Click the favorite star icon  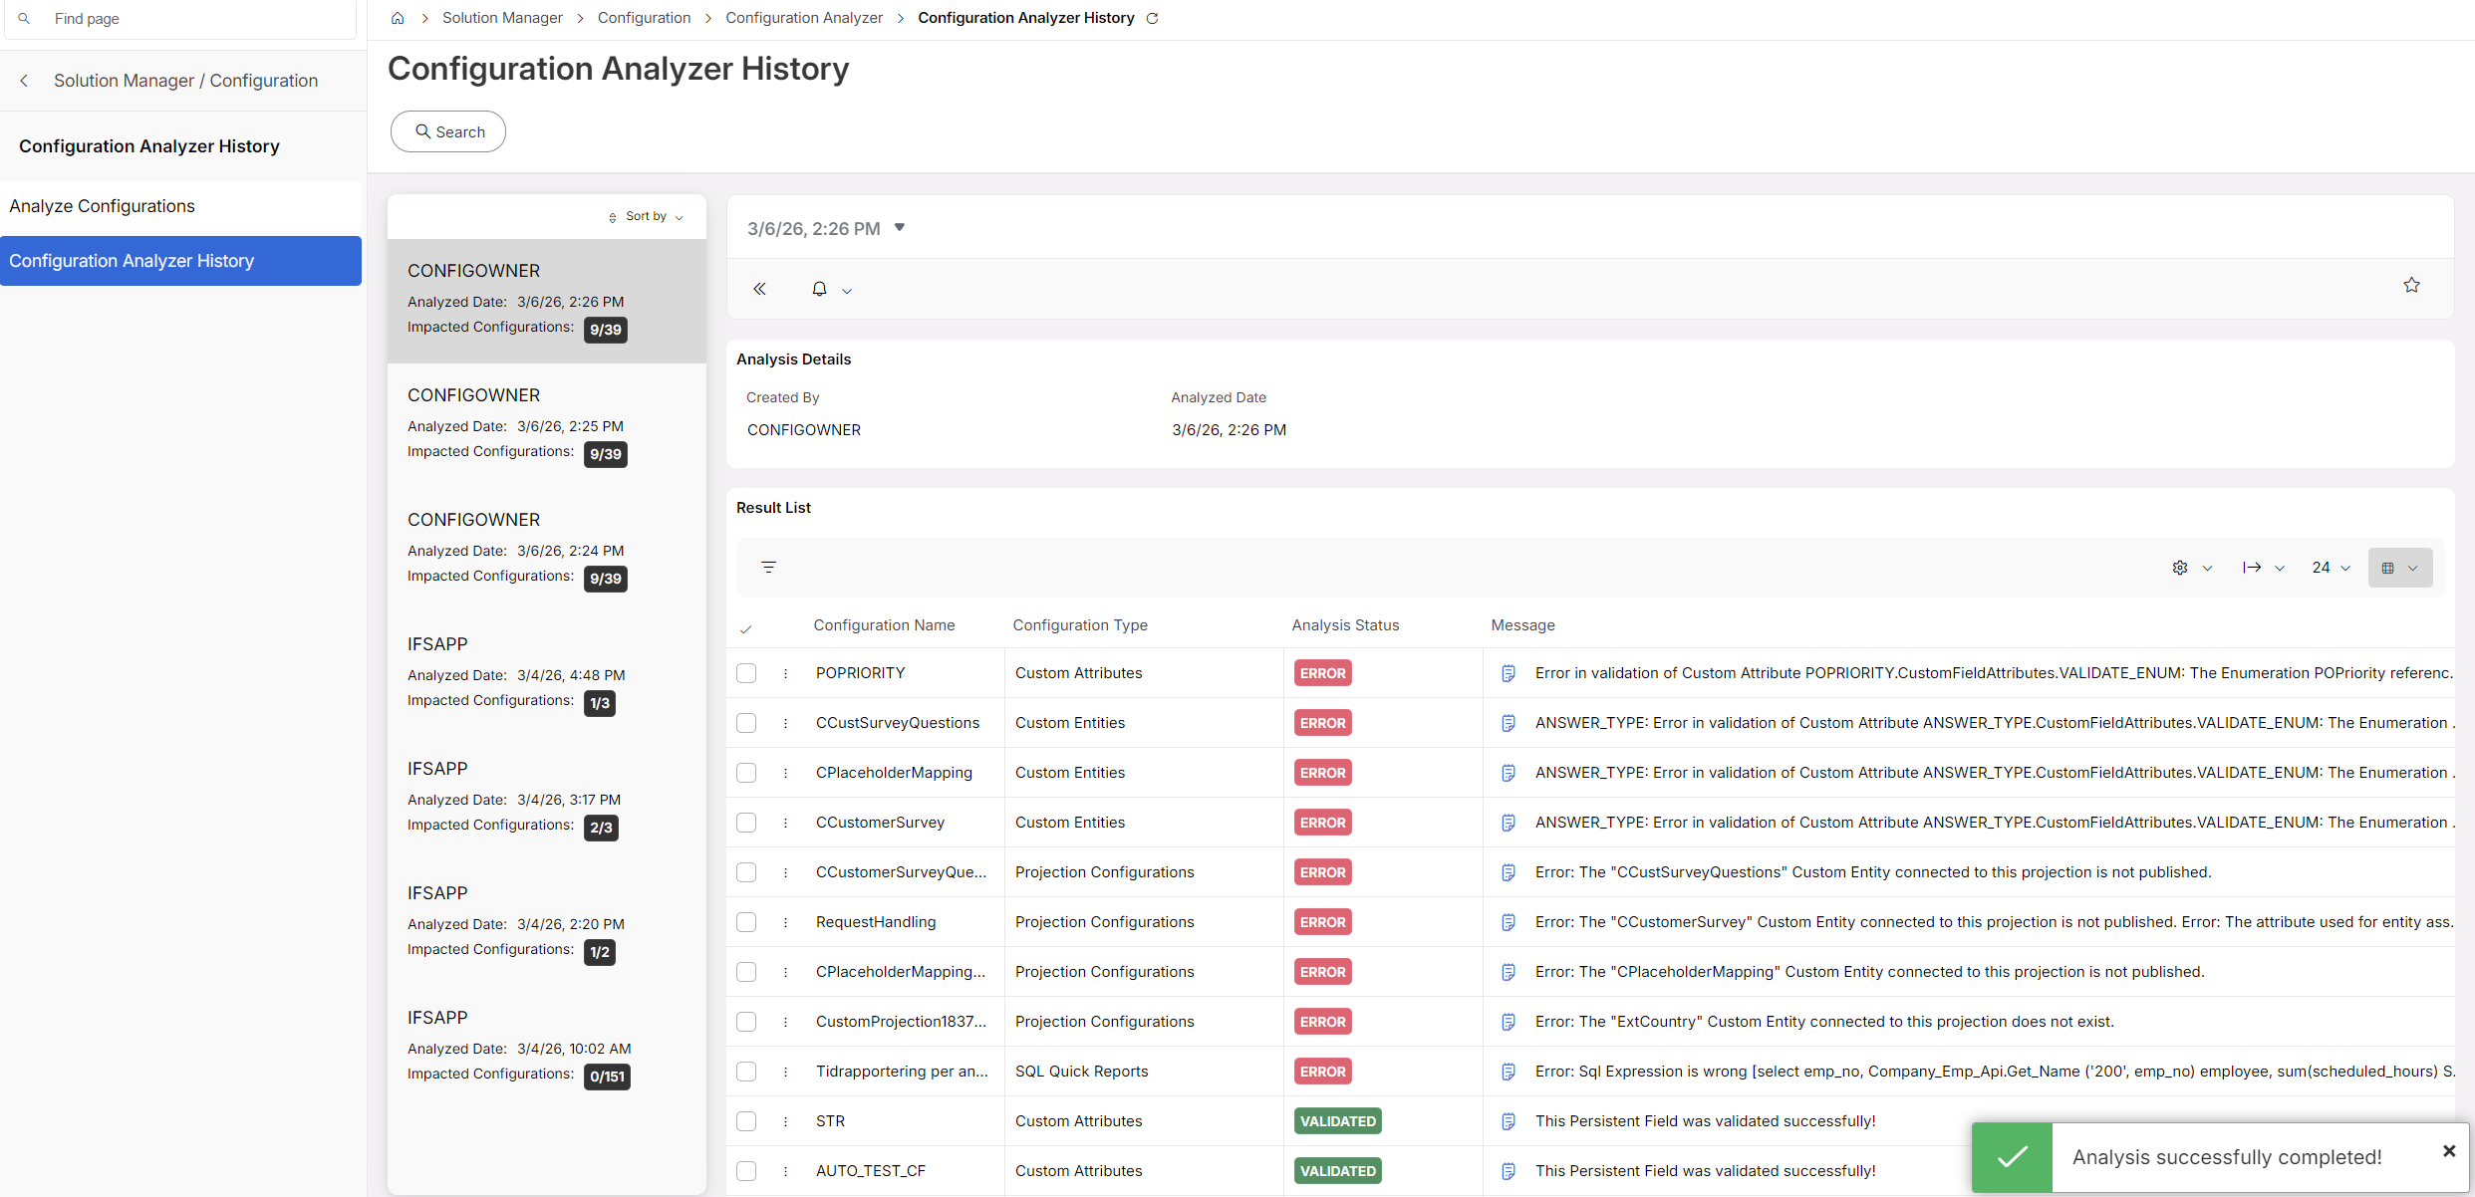coord(2411,285)
